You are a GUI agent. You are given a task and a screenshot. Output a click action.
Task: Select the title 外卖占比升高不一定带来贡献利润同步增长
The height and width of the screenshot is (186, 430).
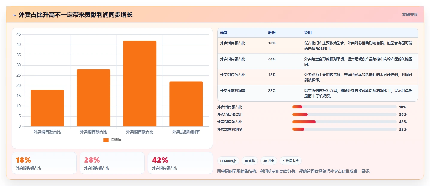click(x=76, y=15)
